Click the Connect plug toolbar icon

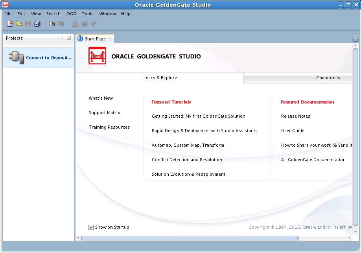tap(52, 24)
